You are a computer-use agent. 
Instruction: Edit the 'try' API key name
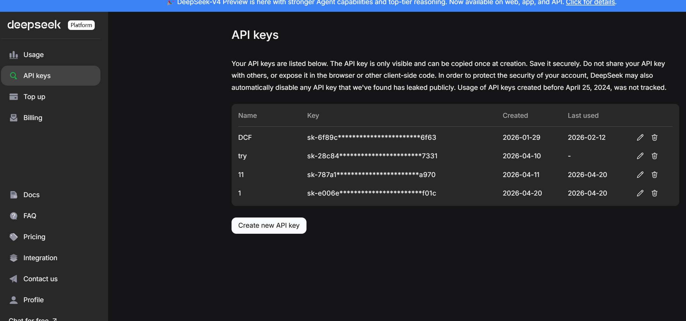tap(640, 156)
